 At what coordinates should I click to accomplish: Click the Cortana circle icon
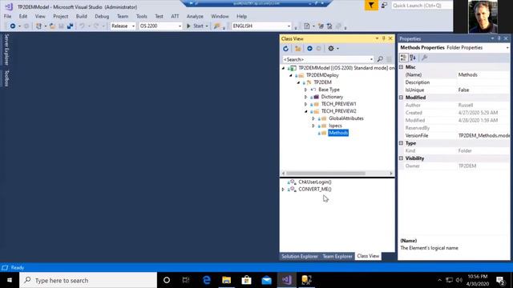pos(167,280)
